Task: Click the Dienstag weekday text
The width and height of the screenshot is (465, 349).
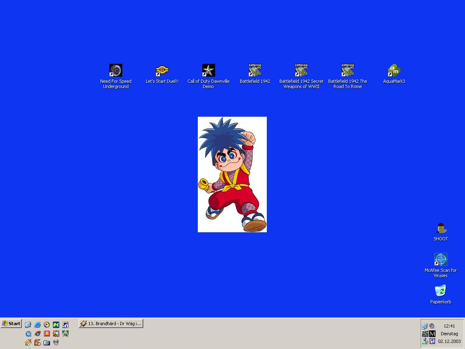Action: point(449,334)
